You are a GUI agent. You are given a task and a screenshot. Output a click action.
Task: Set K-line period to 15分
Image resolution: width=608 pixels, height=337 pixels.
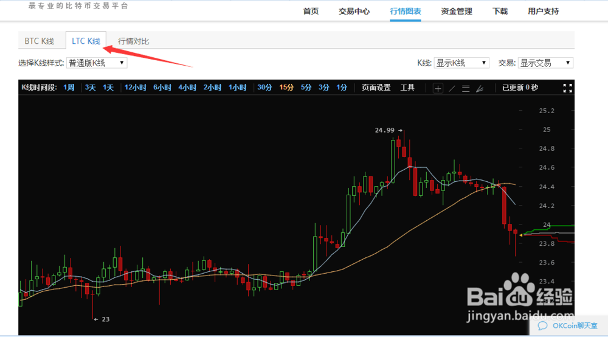click(x=286, y=88)
